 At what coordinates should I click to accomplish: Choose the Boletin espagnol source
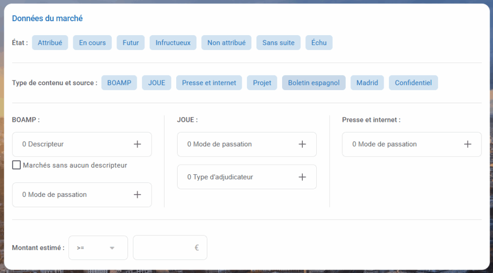313,83
